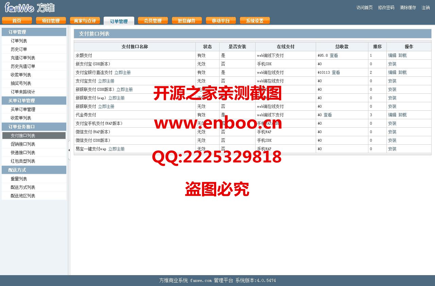
Task: Collapse the left sidebar with the arrow handle
Action: point(69,150)
